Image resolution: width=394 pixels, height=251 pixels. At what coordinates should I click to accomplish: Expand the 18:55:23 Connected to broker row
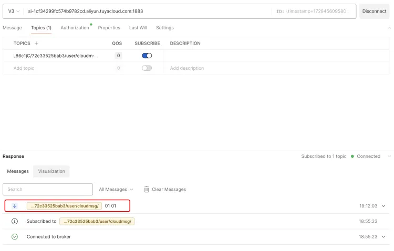pos(383,237)
